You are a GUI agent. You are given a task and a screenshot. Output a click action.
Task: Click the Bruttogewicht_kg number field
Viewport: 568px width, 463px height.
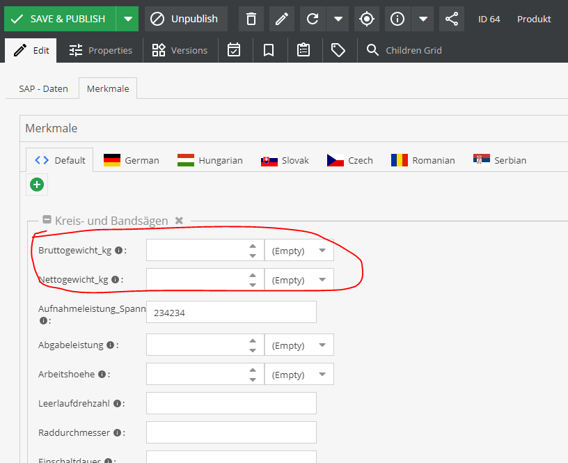198,250
